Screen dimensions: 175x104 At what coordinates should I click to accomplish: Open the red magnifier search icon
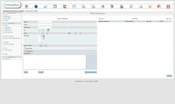pyautogui.click(x=159, y=7)
